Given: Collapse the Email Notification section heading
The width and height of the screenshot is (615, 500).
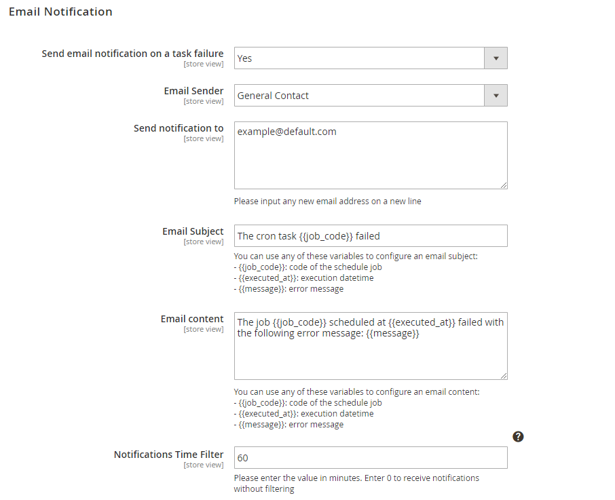Looking at the screenshot, I should click(x=60, y=12).
